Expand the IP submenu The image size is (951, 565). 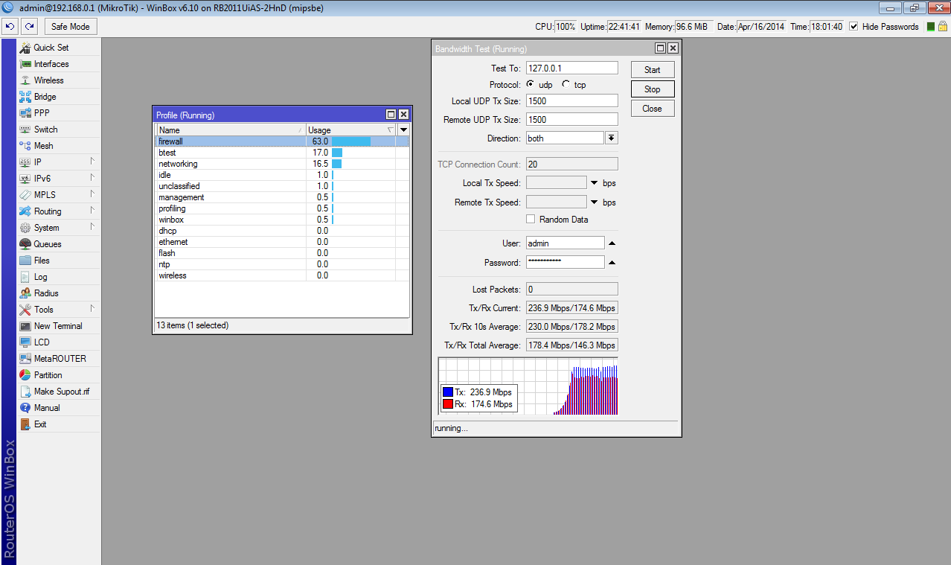[x=93, y=162]
